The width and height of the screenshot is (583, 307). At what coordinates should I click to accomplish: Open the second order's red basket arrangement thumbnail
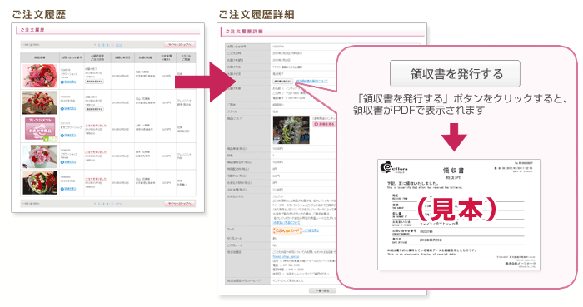tap(40, 102)
